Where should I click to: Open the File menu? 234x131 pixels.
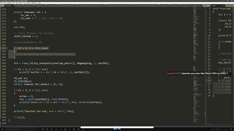coord(1,3)
